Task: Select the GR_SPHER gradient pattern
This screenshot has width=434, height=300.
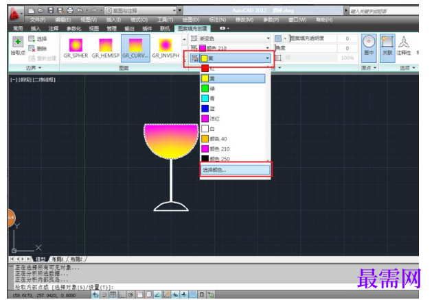Action: (76, 48)
